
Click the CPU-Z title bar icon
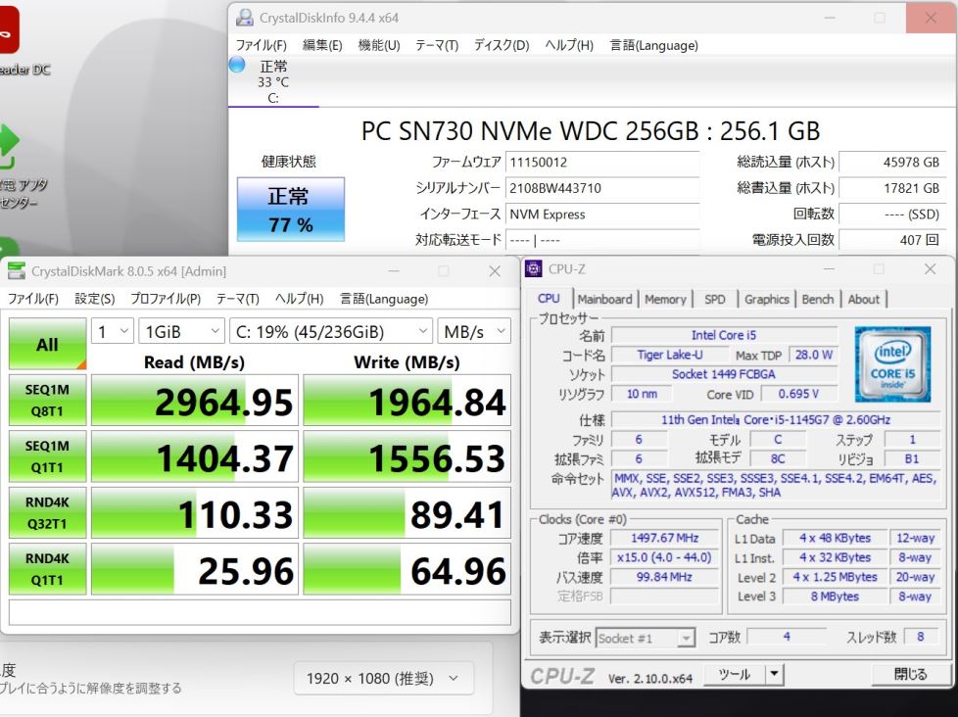click(x=534, y=269)
